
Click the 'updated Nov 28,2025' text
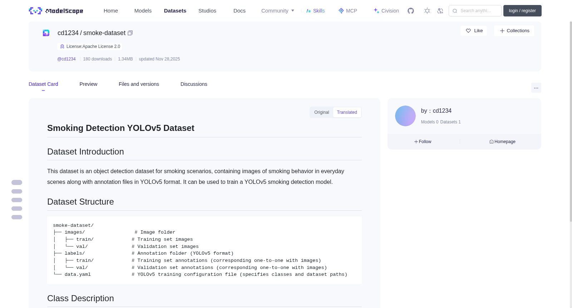click(159, 59)
